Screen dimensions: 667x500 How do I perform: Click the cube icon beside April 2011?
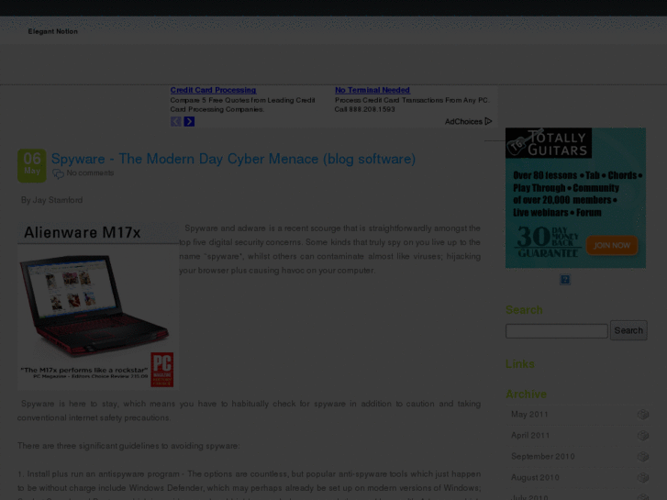click(643, 435)
